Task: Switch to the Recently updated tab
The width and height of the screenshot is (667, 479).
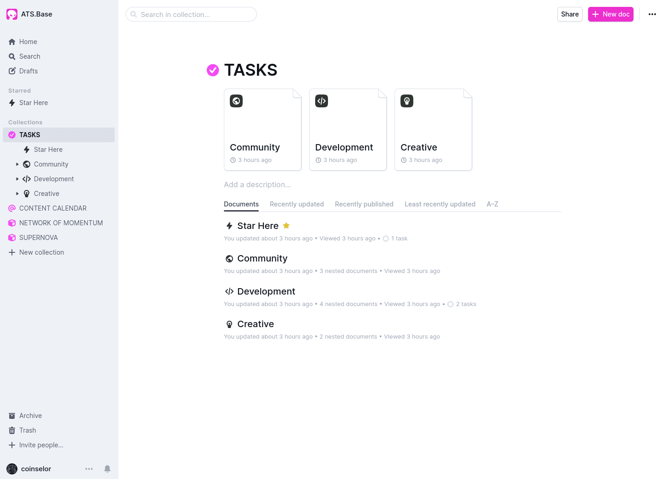Action: click(296, 204)
